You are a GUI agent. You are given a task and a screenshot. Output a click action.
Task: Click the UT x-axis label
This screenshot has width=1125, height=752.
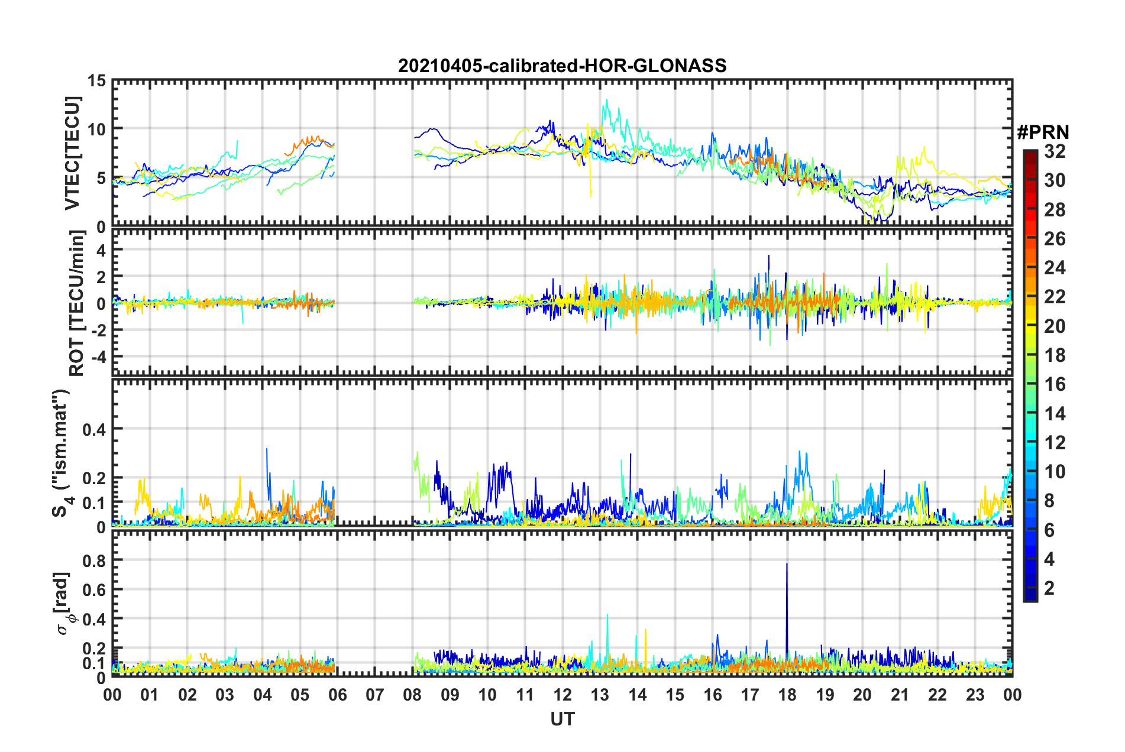click(562, 719)
